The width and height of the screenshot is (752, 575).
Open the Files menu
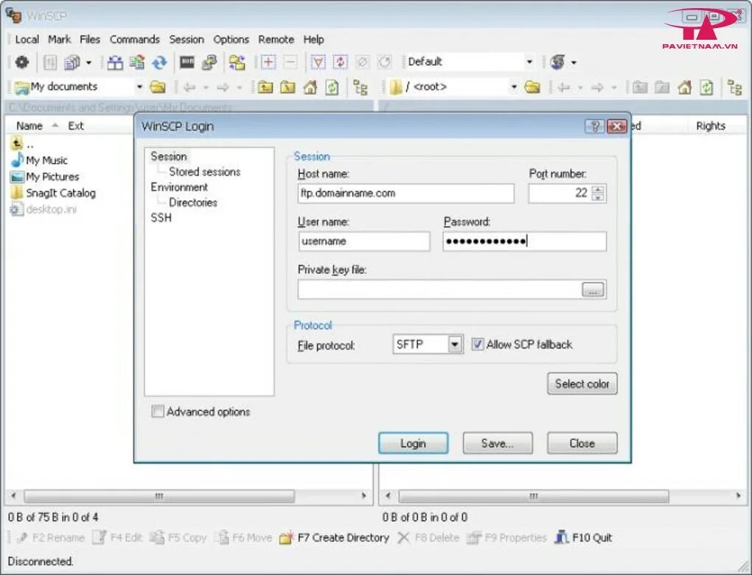click(x=90, y=39)
